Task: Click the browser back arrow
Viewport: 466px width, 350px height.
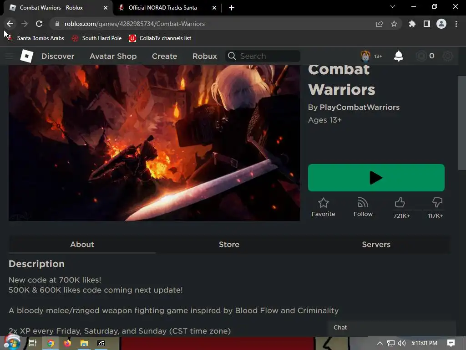Action: coord(10,24)
